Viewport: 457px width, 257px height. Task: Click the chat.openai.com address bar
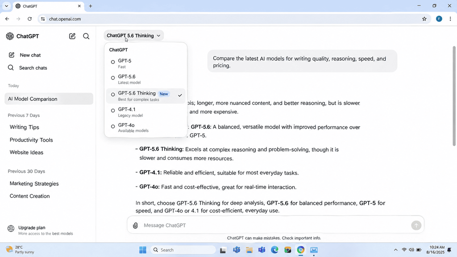click(x=235, y=19)
